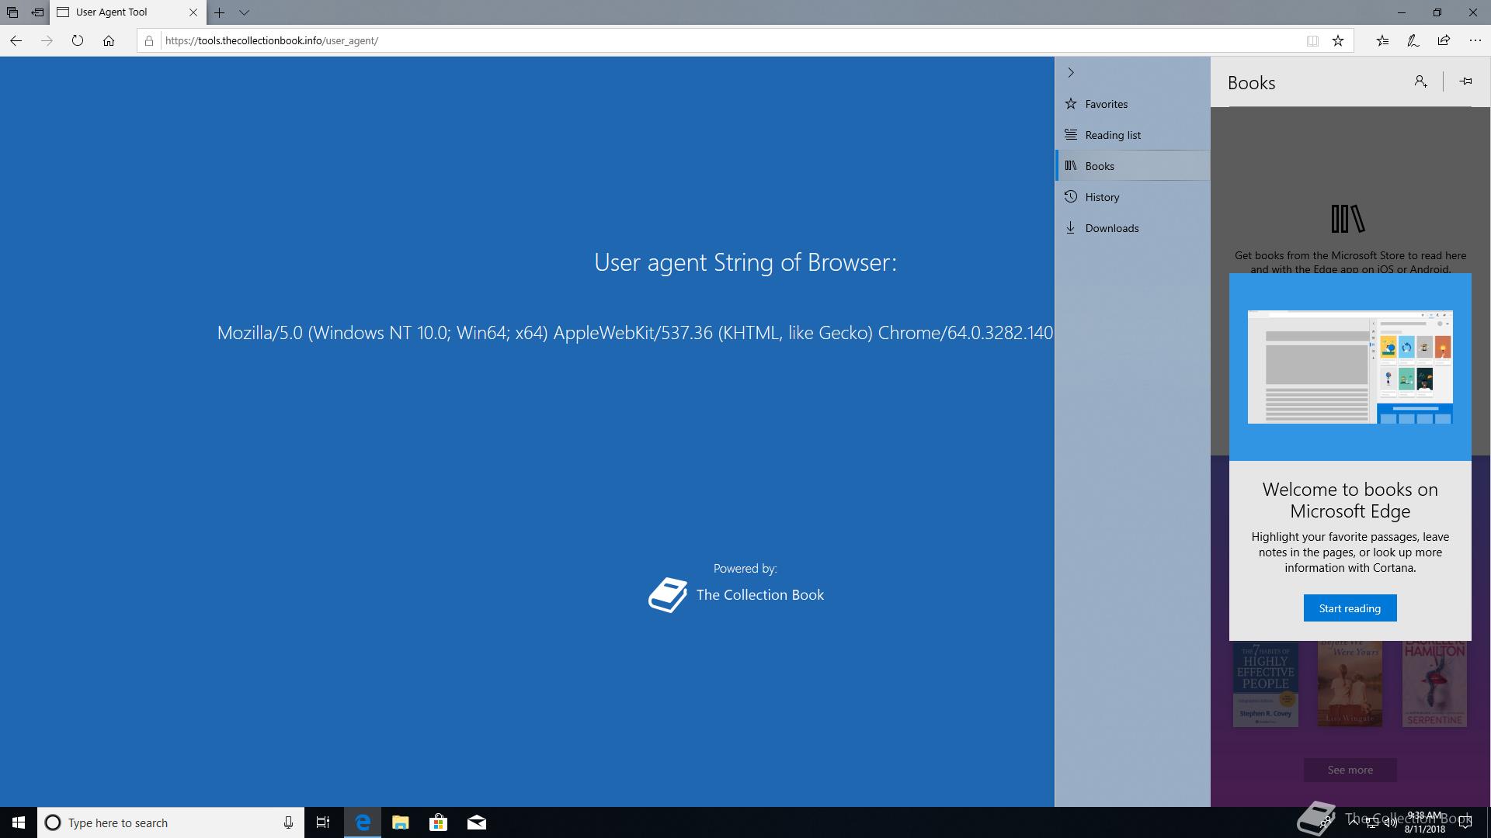Image resolution: width=1491 pixels, height=838 pixels.
Task: Set these tabs aside
Action: [x=37, y=12]
